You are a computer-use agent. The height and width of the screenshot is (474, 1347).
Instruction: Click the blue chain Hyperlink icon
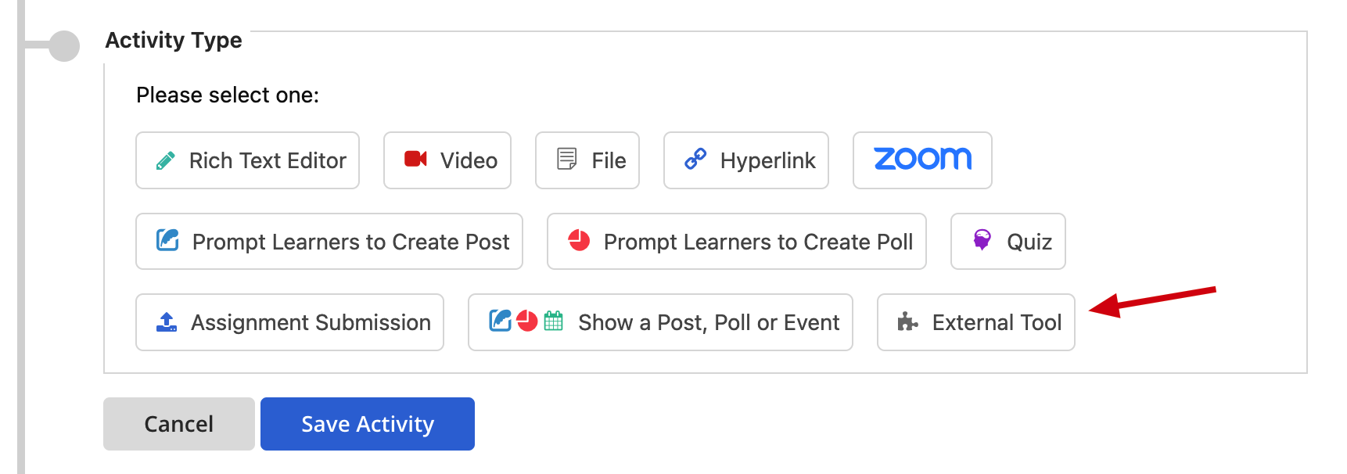click(x=695, y=159)
